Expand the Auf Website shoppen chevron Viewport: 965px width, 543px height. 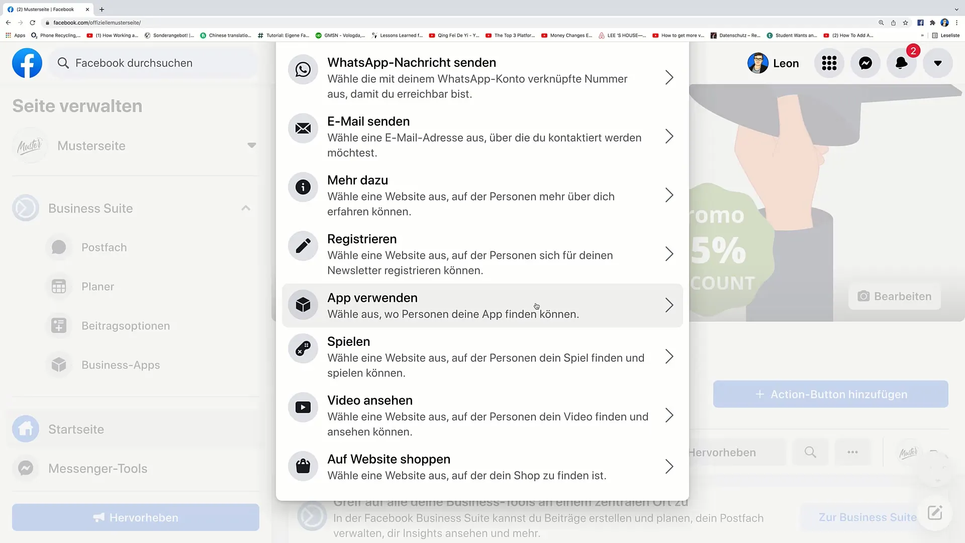(x=669, y=467)
